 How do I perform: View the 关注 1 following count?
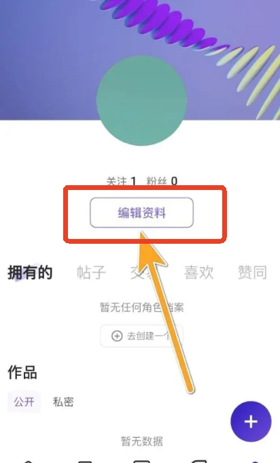coord(121,181)
